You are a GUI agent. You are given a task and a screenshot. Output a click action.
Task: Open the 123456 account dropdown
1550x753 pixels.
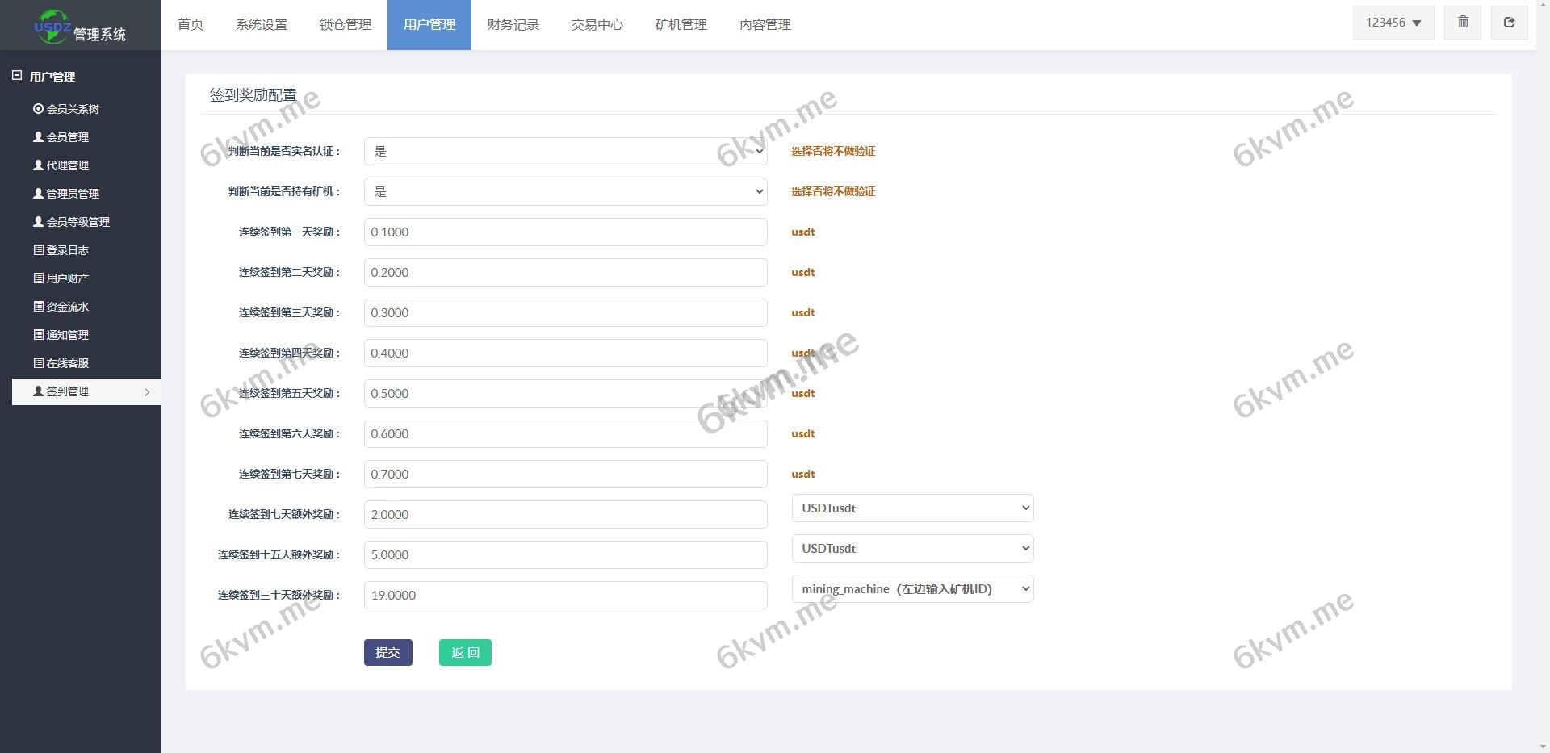pos(1392,22)
